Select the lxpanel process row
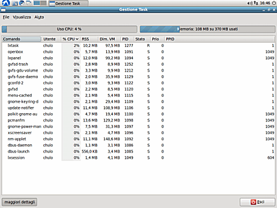Screen dimensions: 277x208 [138, 58]
